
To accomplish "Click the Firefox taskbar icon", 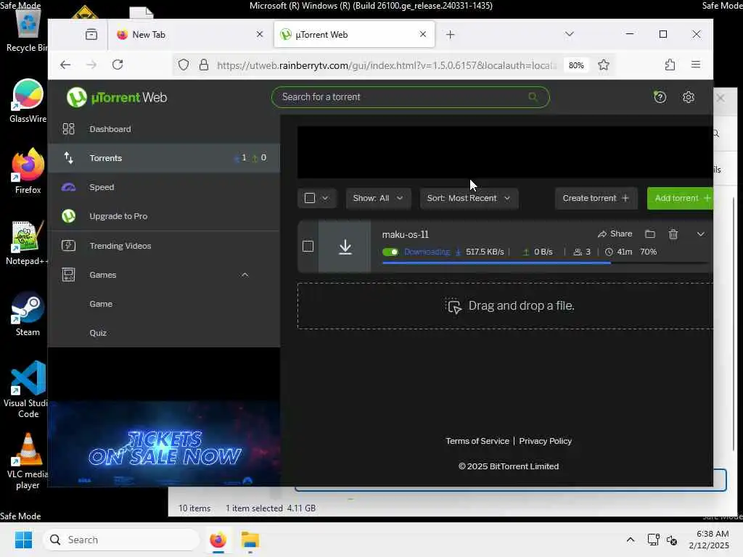I will (x=218, y=540).
